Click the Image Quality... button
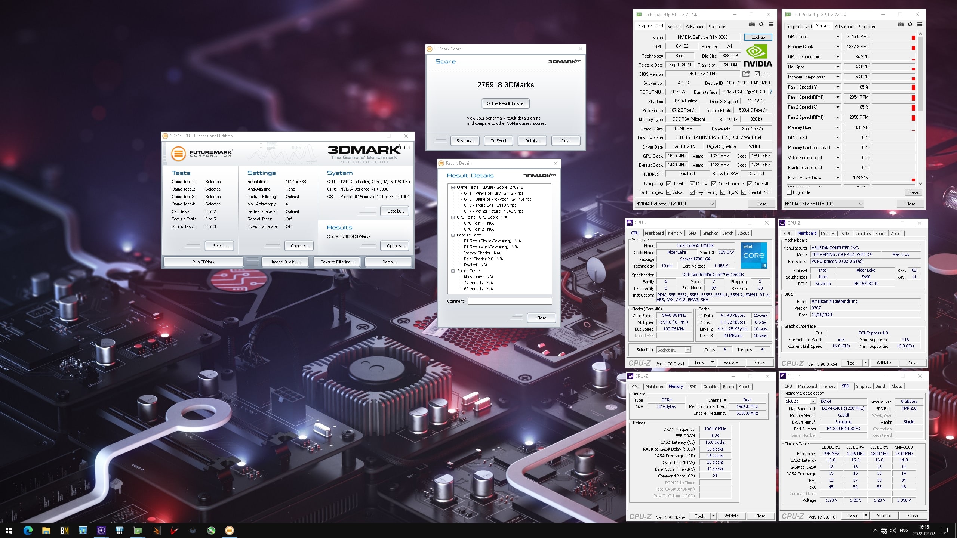This screenshot has width=957, height=538. point(286,262)
